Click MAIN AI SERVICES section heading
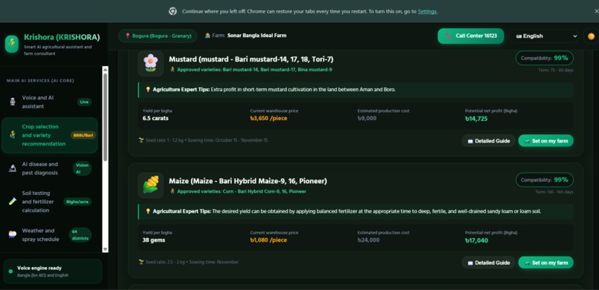The image size is (599, 290). pos(40,81)
